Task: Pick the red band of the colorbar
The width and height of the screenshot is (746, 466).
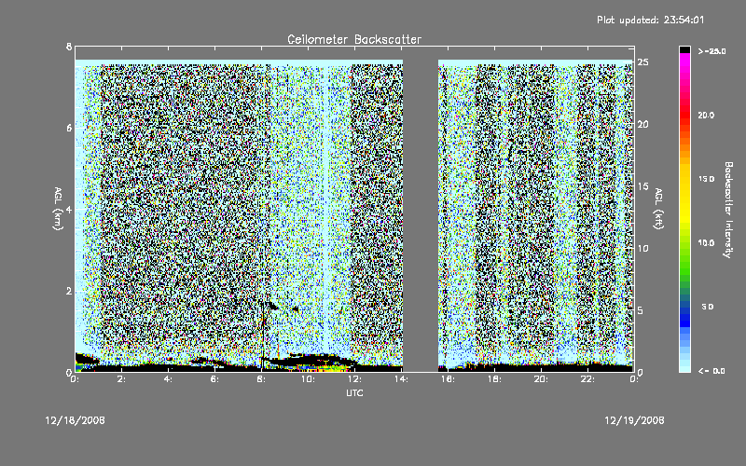Action: coord(684,114)
